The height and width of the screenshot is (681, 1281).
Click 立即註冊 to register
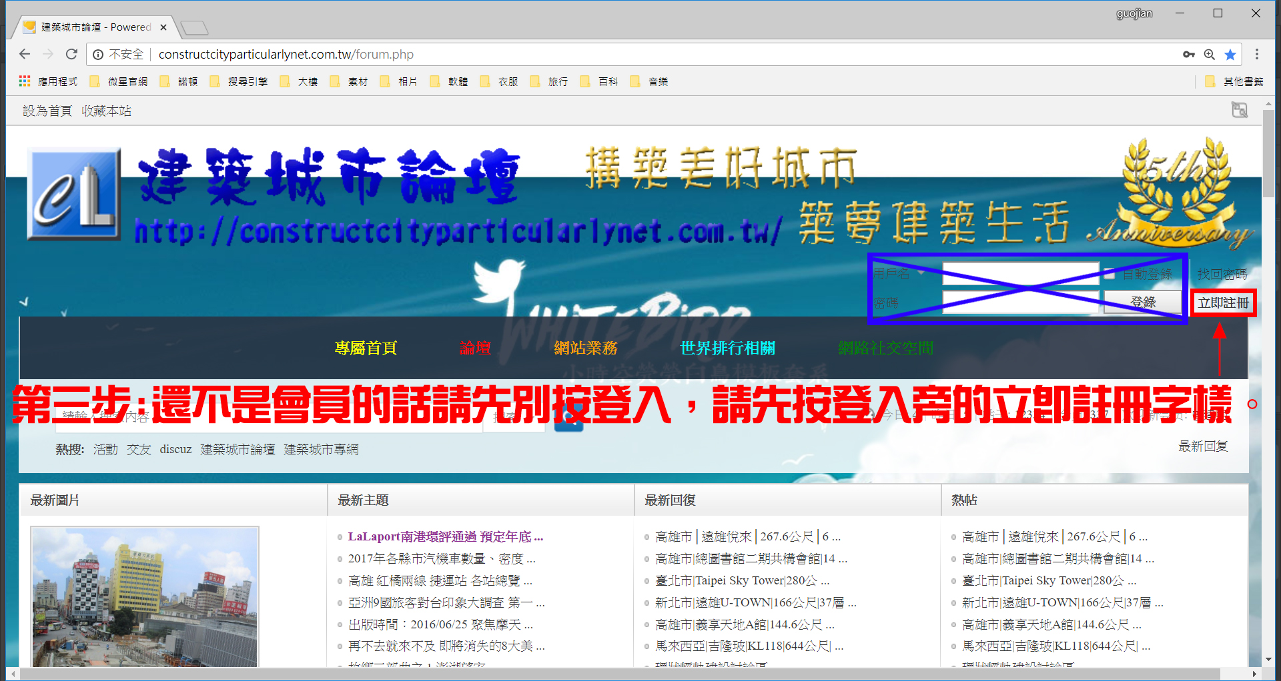click(x=1224, y=303)
